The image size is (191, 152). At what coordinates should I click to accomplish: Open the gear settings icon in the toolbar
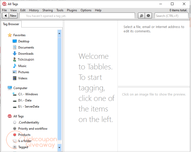tap(148, 16)
